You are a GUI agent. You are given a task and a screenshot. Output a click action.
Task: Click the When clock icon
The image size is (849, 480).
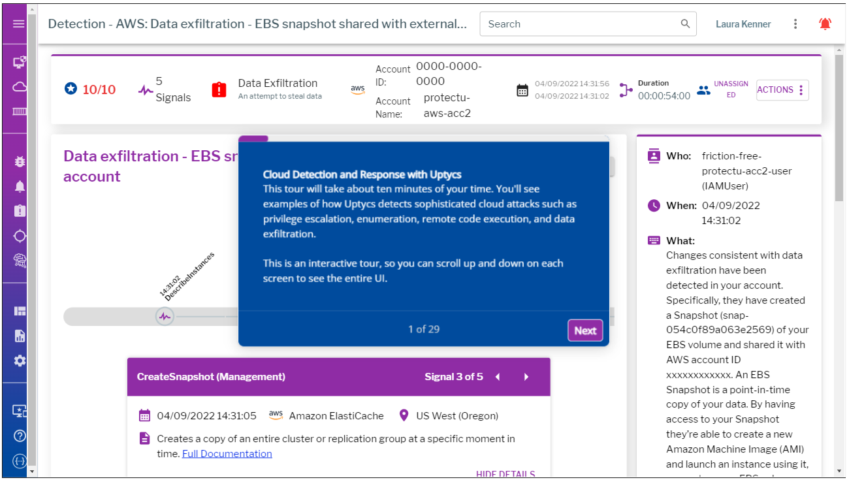point(654,206)
